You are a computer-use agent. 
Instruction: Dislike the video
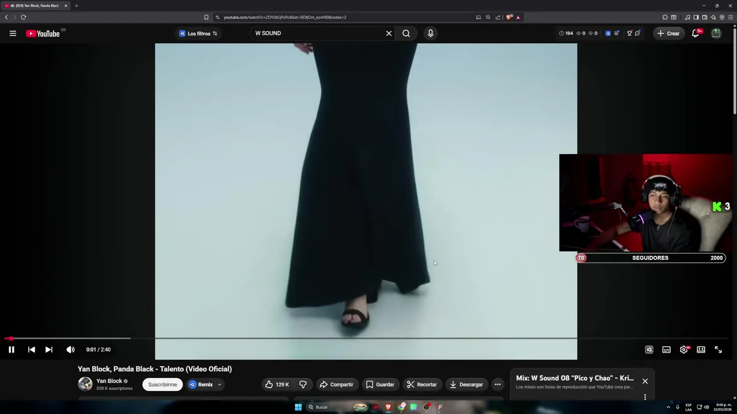[303, 385]
